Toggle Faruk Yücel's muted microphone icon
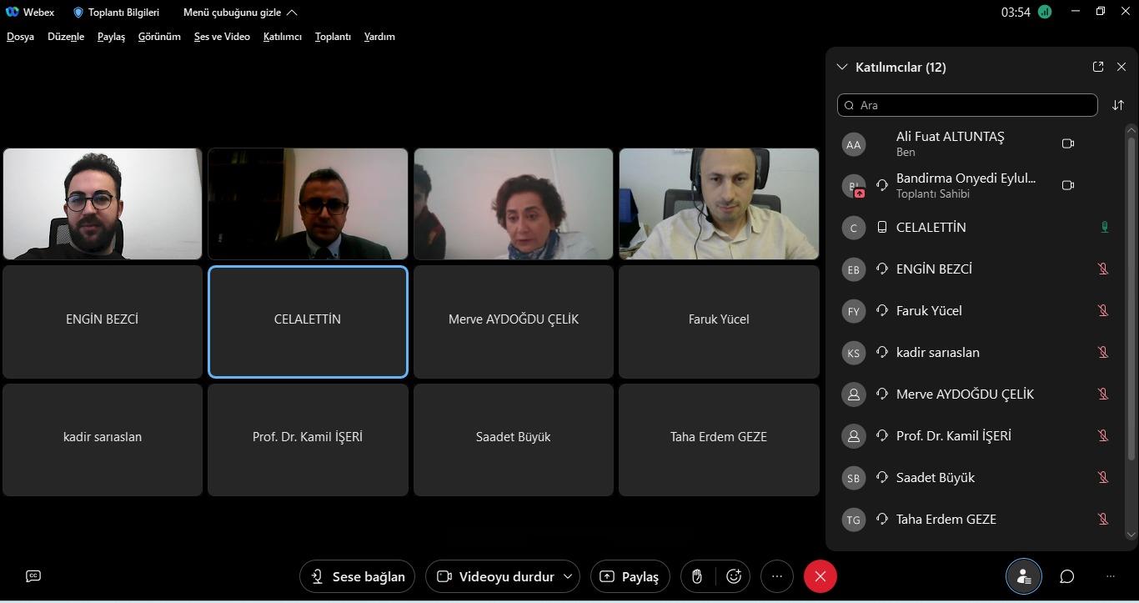 (1102, 310)
